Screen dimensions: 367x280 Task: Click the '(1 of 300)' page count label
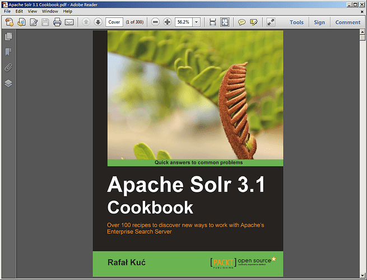coord(134,22)
